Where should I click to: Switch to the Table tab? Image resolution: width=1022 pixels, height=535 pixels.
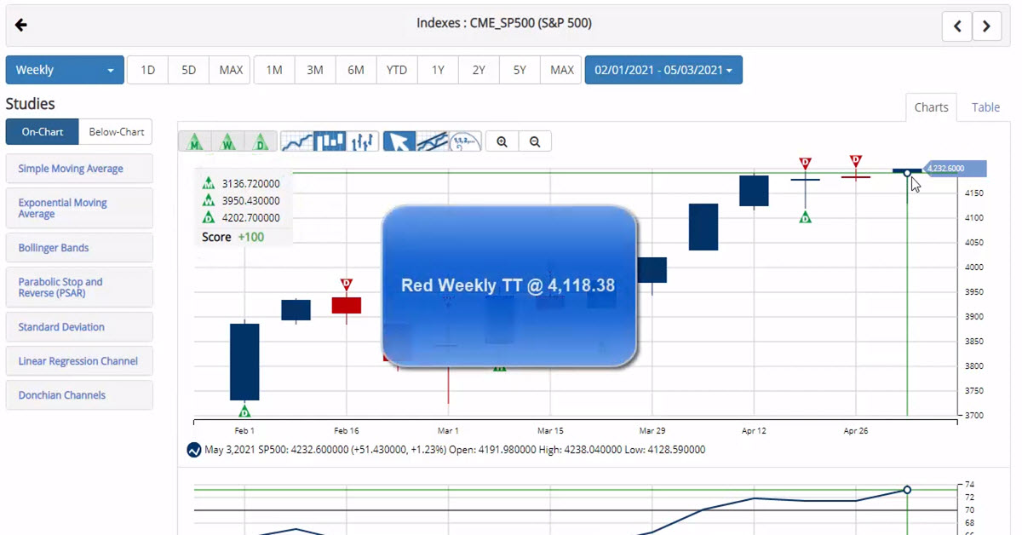coord(985,107)
